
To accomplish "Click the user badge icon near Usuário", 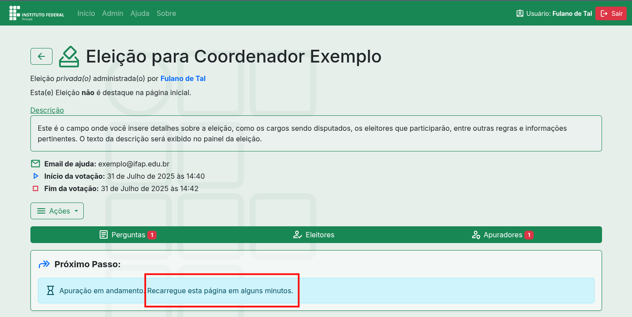I will 520,14.
